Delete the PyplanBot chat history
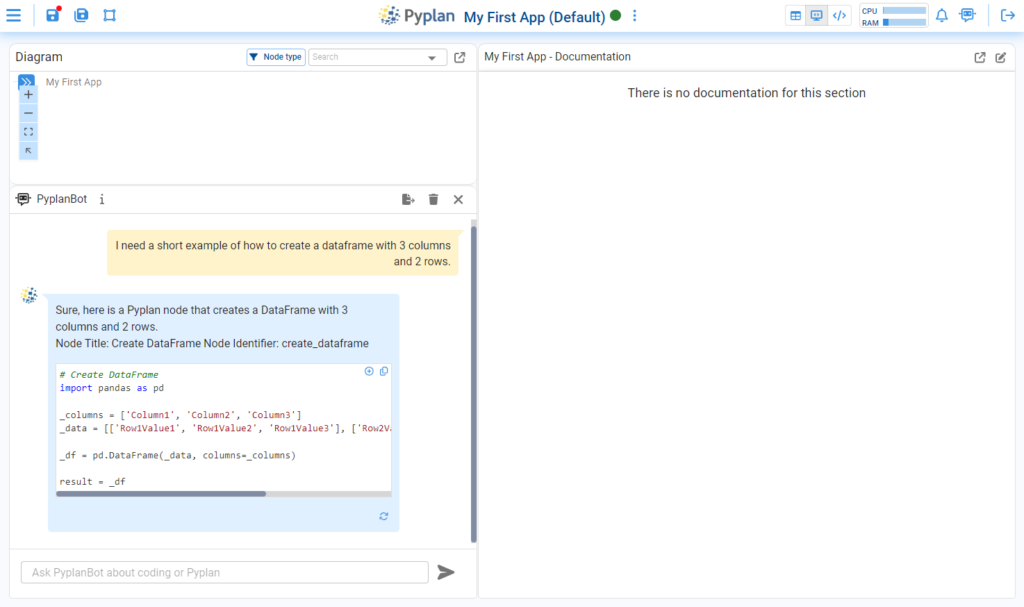This screenshot has width=1024, height=607. [x=433, y=199]
